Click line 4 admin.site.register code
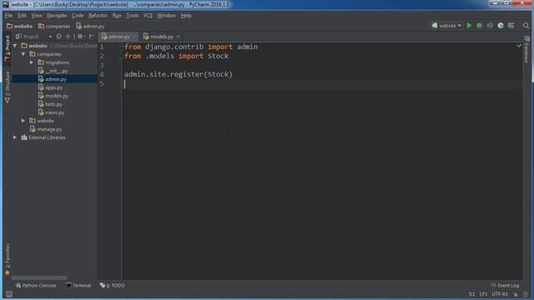Image resolution: width=534 pixels, height=300 pixels. 178,74
